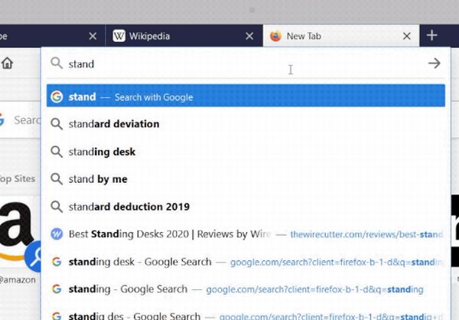This screenshot has height=320, width=459.
Task: Close the Wikipedia tab
Action: (x=249, y=36)
